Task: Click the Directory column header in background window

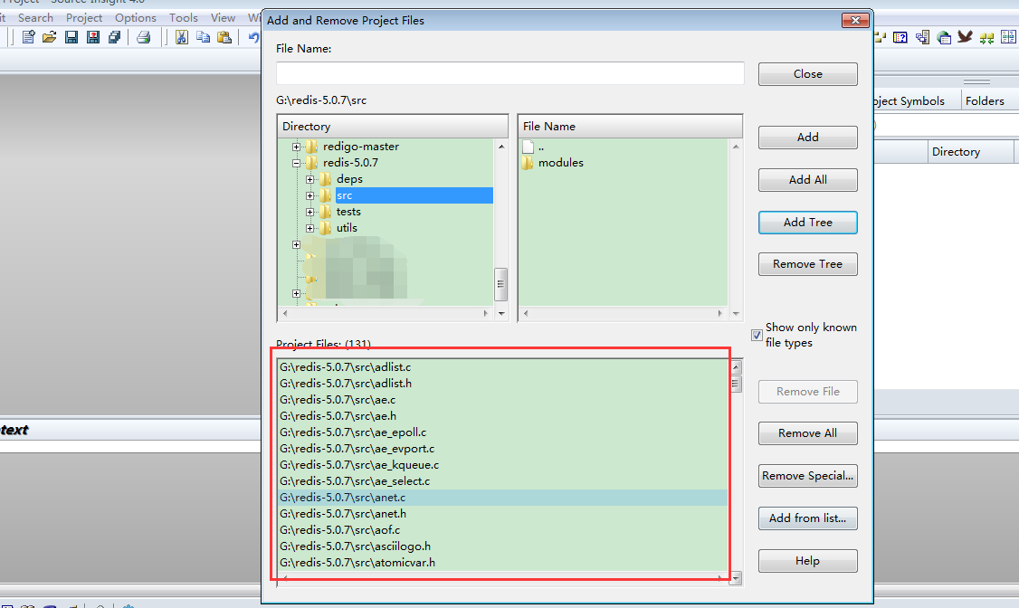Action: pyautogui.click(x=969, y=151)
